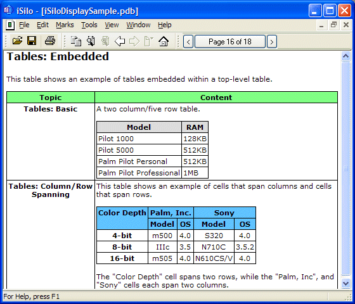This screenshot has width=355, height=304.
Task: Go to the previous page with < button
Action: [x=188, y=42]
